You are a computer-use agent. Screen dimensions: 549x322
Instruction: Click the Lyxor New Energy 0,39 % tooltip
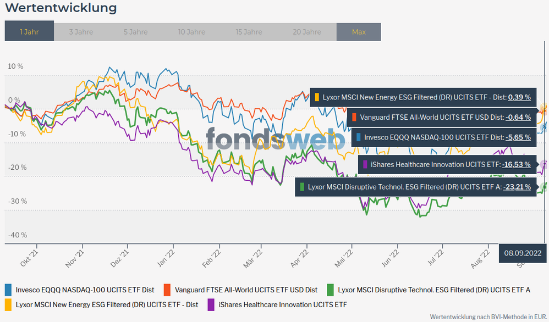pos(422,97)
